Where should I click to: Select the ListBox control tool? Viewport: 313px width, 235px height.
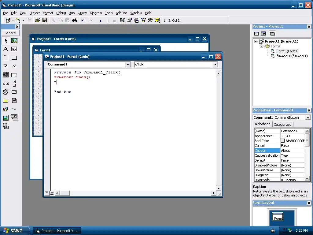pyautogui.click(x=14, y=75)
